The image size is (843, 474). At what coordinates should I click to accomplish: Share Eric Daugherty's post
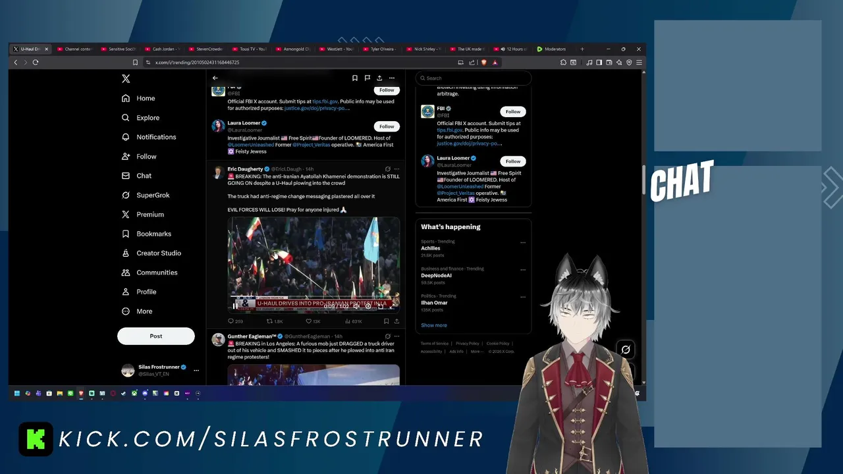coord(396,321)
